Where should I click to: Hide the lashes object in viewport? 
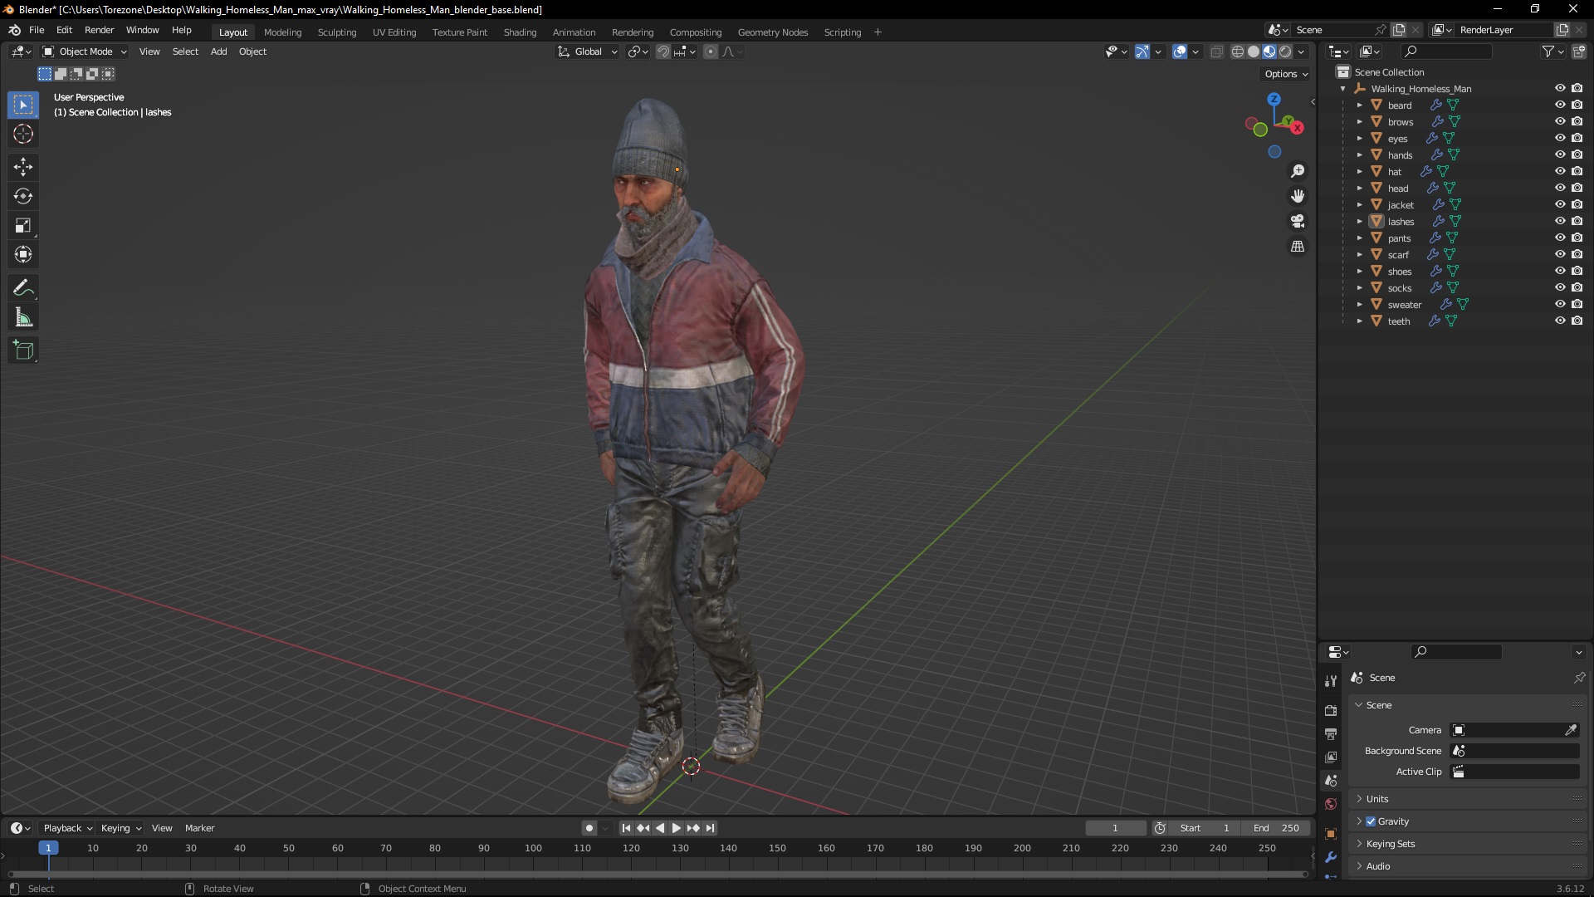pos(1560,222)
